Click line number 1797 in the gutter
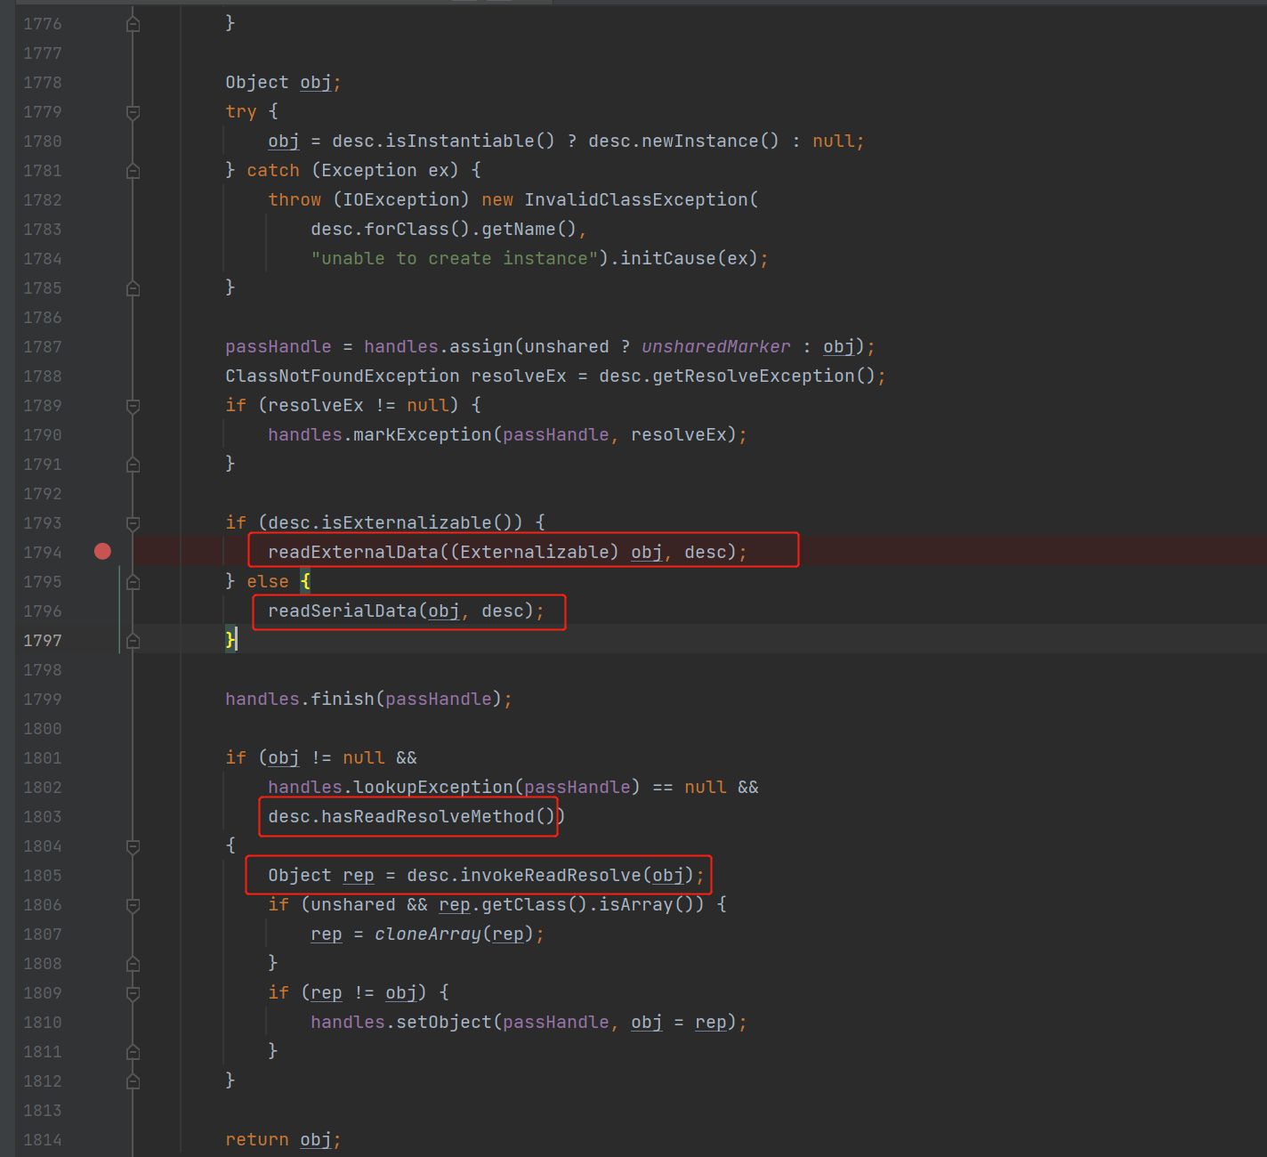Screen dimensions: 1267x1157 tap(43, 641)
